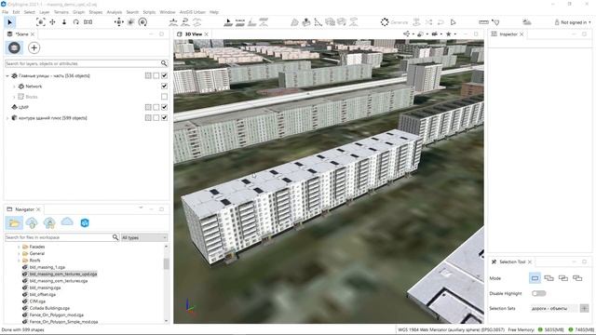Click the terrain reset icon left of sign-in
The image size is (596, 335).
click(x=526, y=22)
